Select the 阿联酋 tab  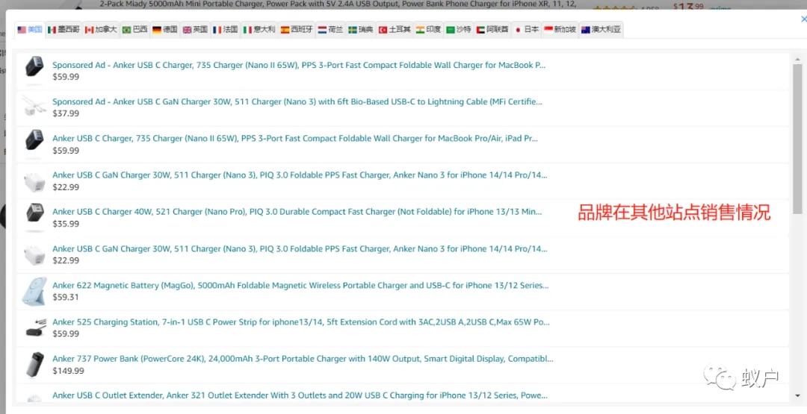coord(492,30)
